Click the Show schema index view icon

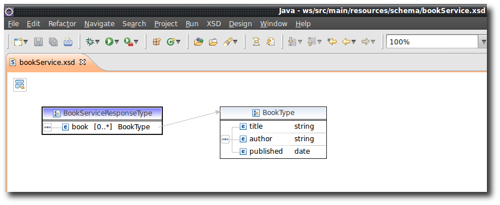coord(20,85)
